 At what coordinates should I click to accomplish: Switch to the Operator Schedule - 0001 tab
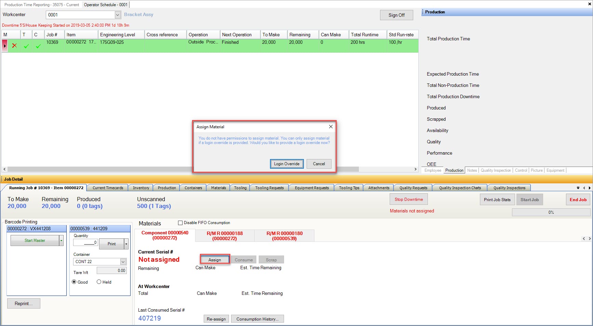[x=106, y=5]
